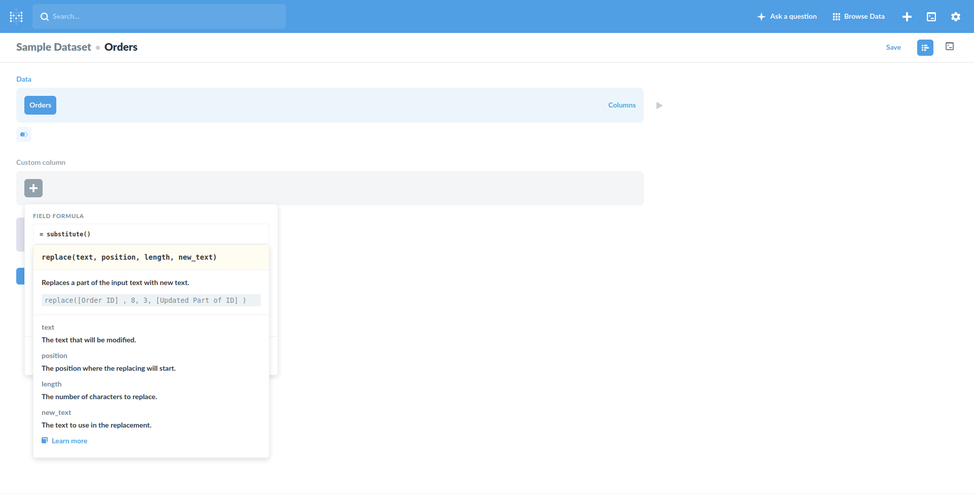Click the Save link
Viewport: 974px width, 494px height.
[x=893, y=47]
